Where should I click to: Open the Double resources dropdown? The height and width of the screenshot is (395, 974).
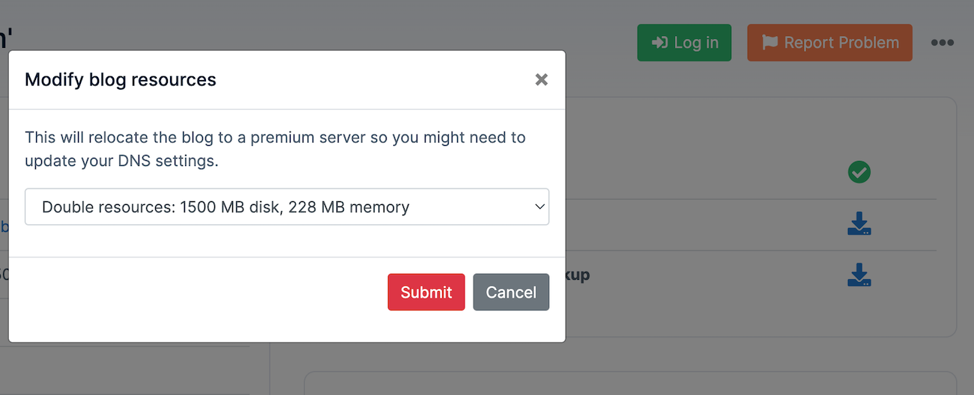pos(287,206)
